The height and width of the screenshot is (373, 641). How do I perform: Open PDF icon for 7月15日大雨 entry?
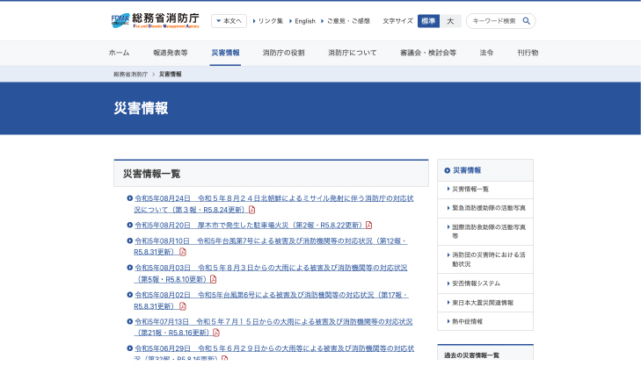pyautogui.click(x=216, y=333)
